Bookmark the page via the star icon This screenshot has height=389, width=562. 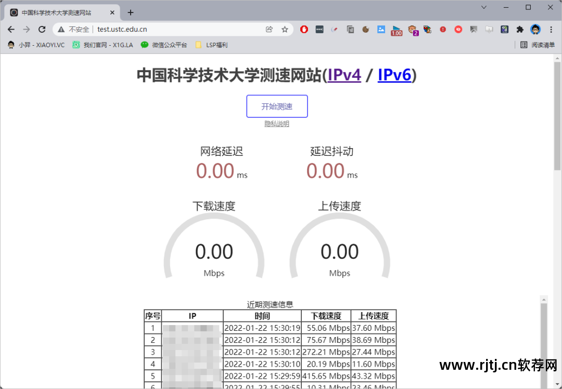pyautogui.click(x=285, y=30)
